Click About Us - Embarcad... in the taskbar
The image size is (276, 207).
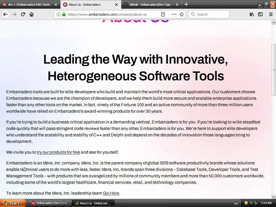point(93,203)
